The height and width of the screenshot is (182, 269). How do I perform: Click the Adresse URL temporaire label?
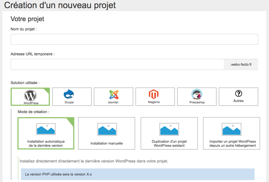pos(33,54)
